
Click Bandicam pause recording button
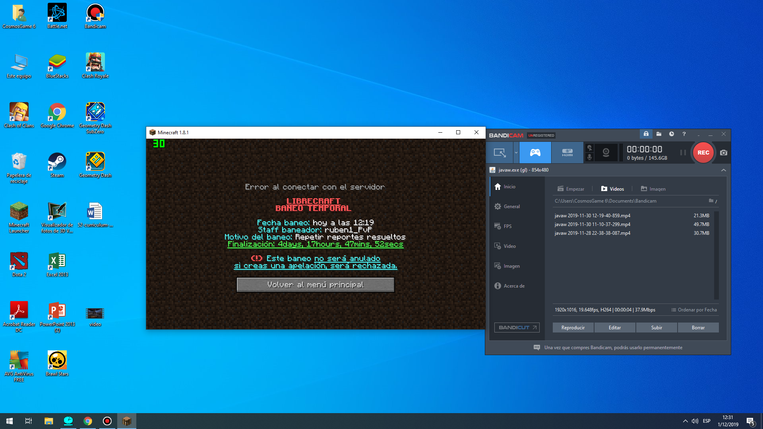click(x=683, y=153)
